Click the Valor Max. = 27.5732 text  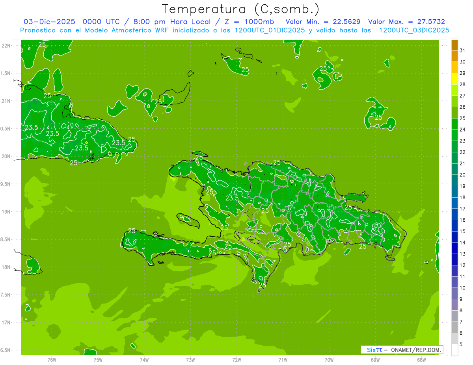click(x=406, y=22)
